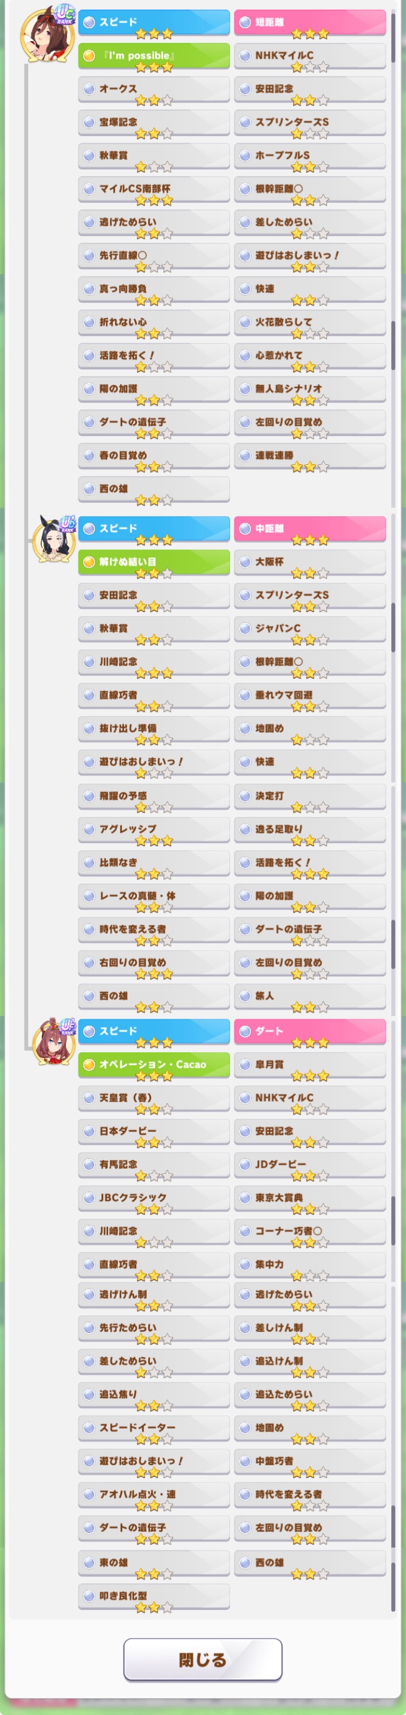Tap the 叩き良化型 factor at bottom
Viewport: 406px width, 1715px height.
click(154, 1596)
